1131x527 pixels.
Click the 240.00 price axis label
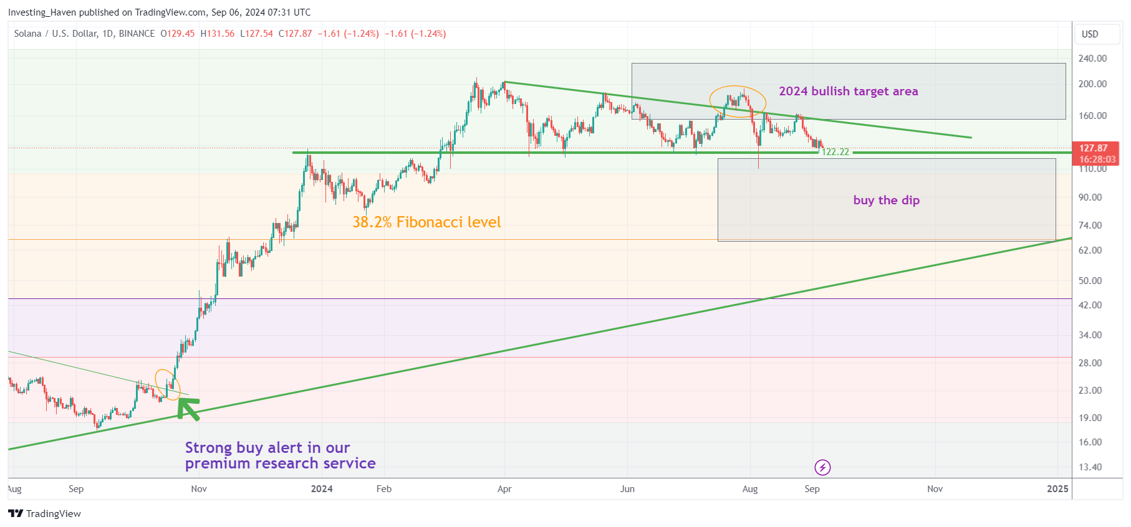coord(1092,59)
